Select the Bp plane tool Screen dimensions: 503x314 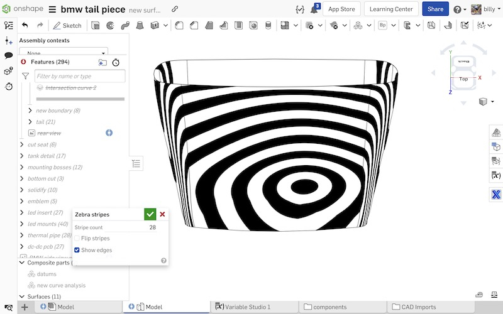(383, 25)
